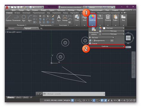This screenshot has width=141, height=107.
Task: Expand the Рисование panel dropdown
Action: click(x=21, y=25)
